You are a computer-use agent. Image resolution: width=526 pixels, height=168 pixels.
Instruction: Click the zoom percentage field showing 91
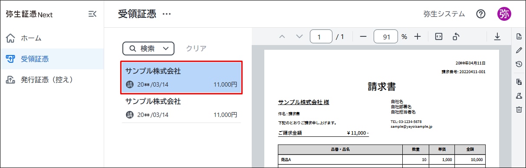[386, 37]
